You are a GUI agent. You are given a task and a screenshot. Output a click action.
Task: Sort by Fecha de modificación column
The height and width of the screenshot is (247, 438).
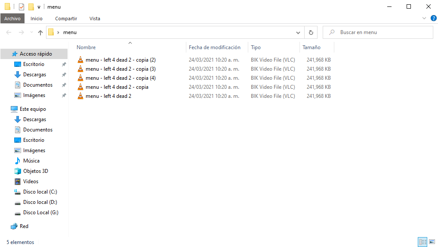point(215,47)
